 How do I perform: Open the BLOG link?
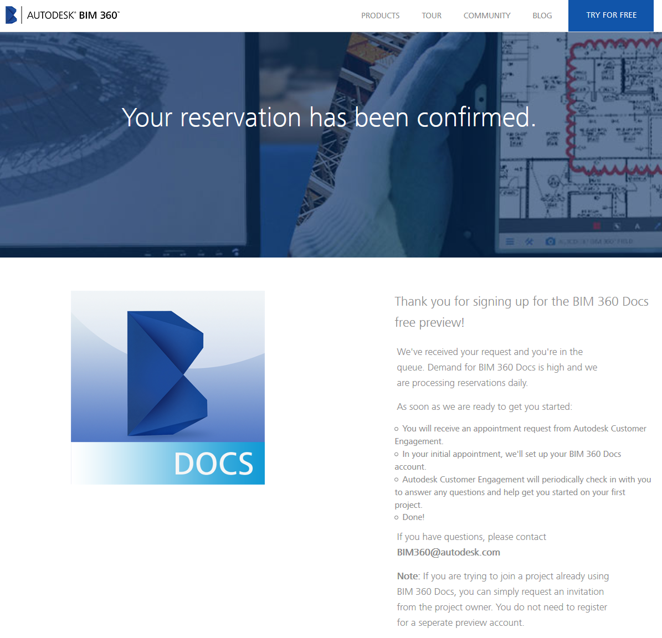coord(542,16)
